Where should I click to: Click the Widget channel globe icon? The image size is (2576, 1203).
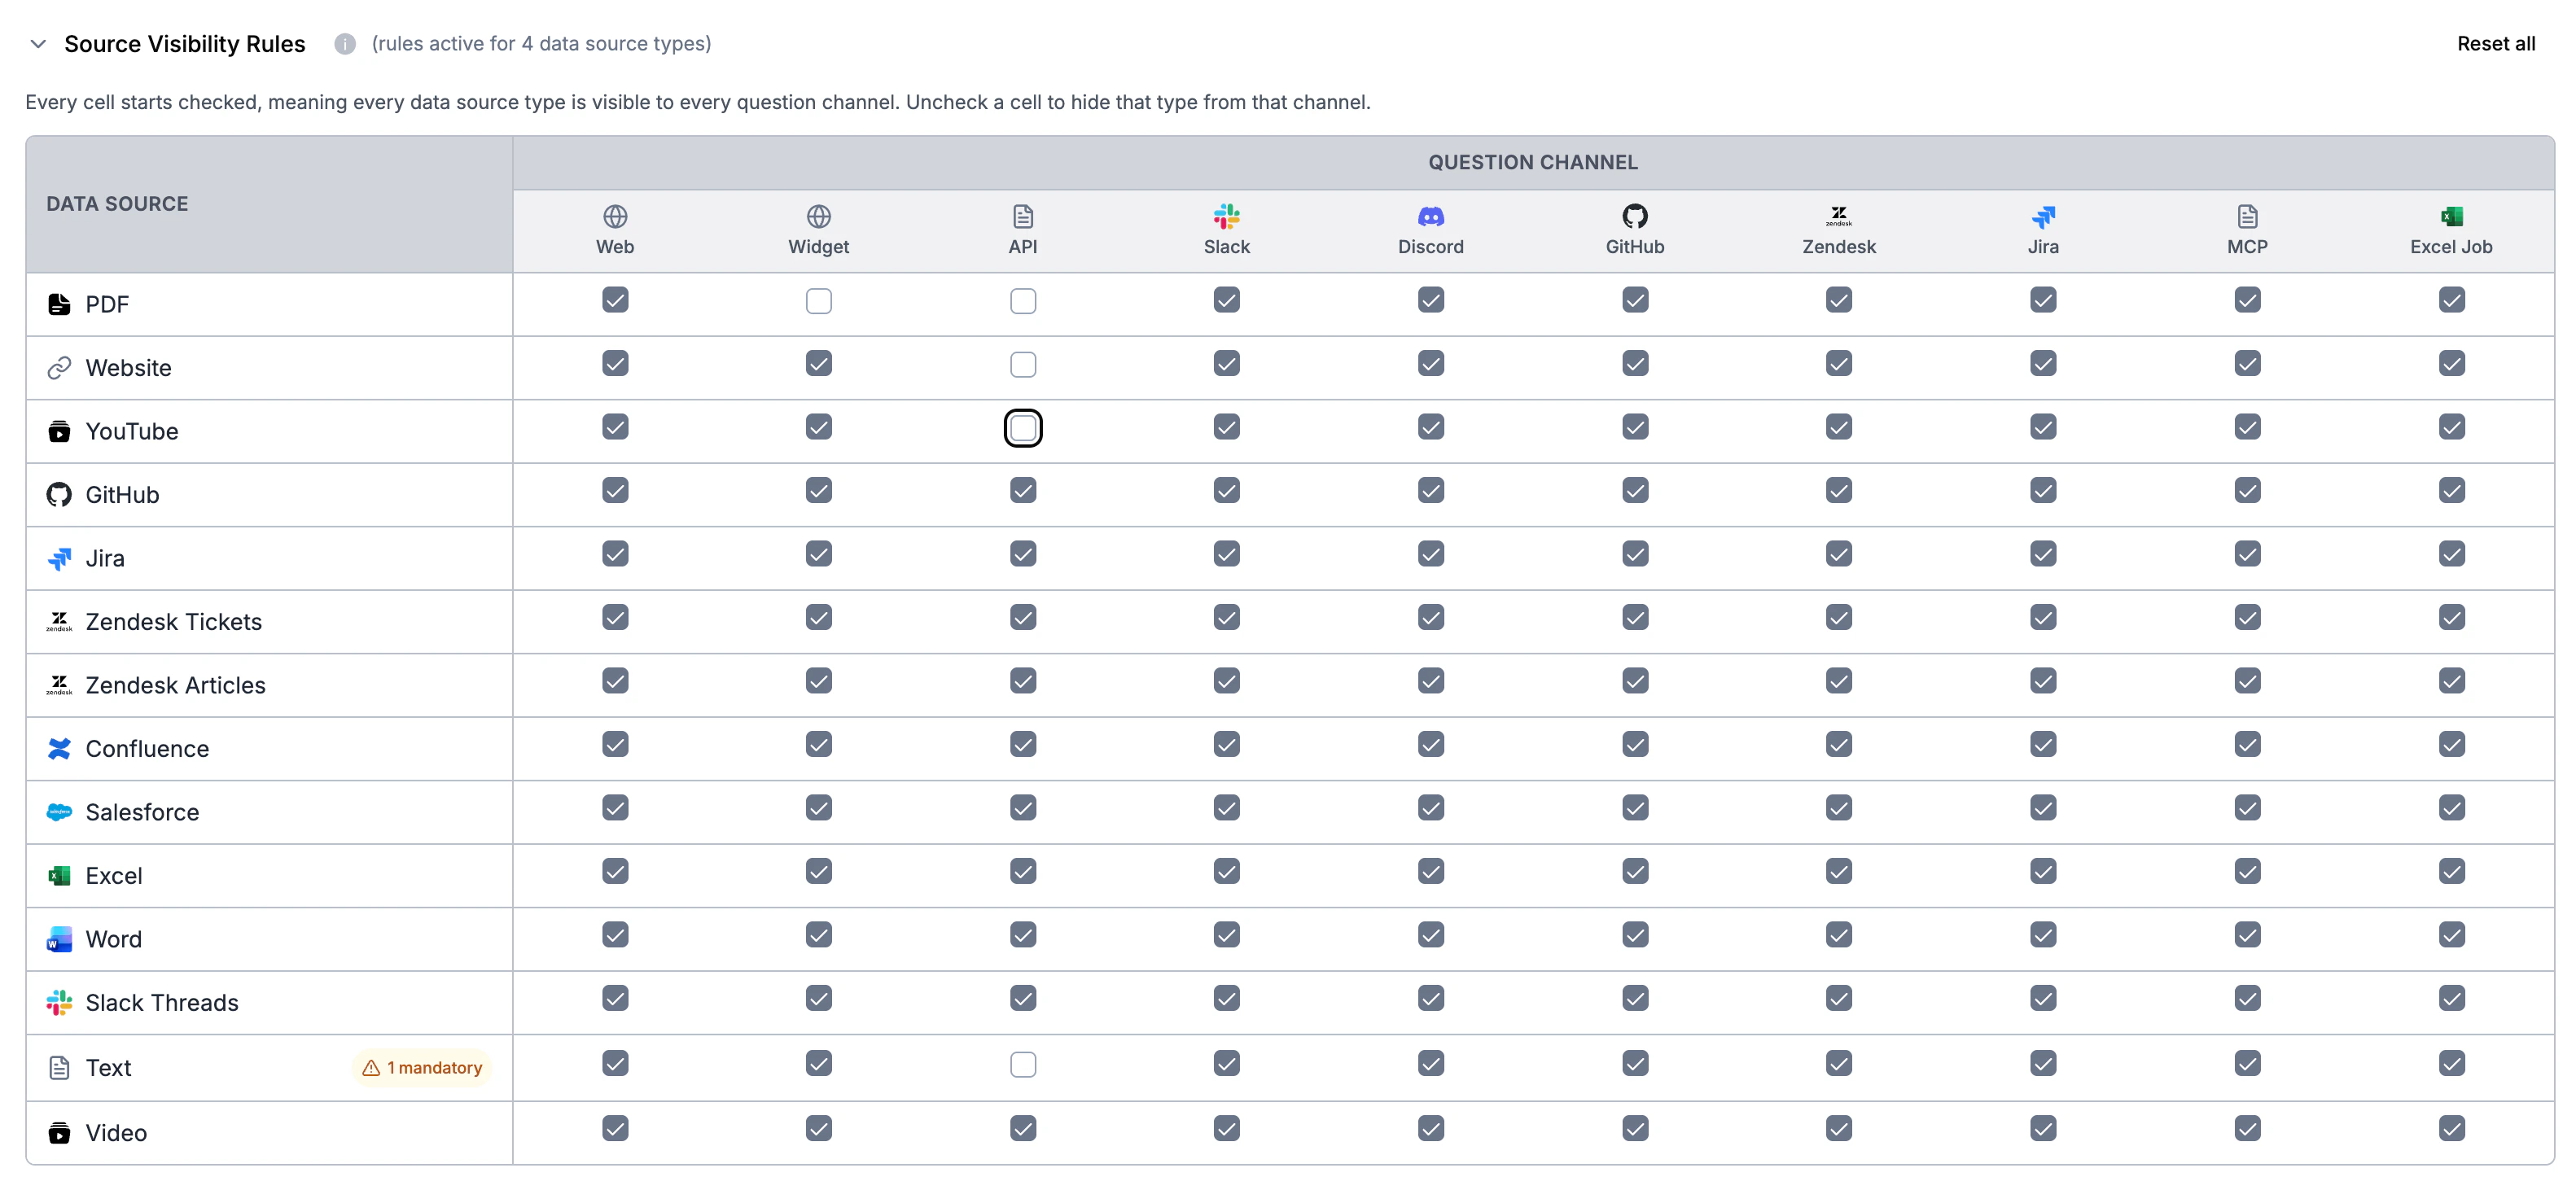(819, 216)
